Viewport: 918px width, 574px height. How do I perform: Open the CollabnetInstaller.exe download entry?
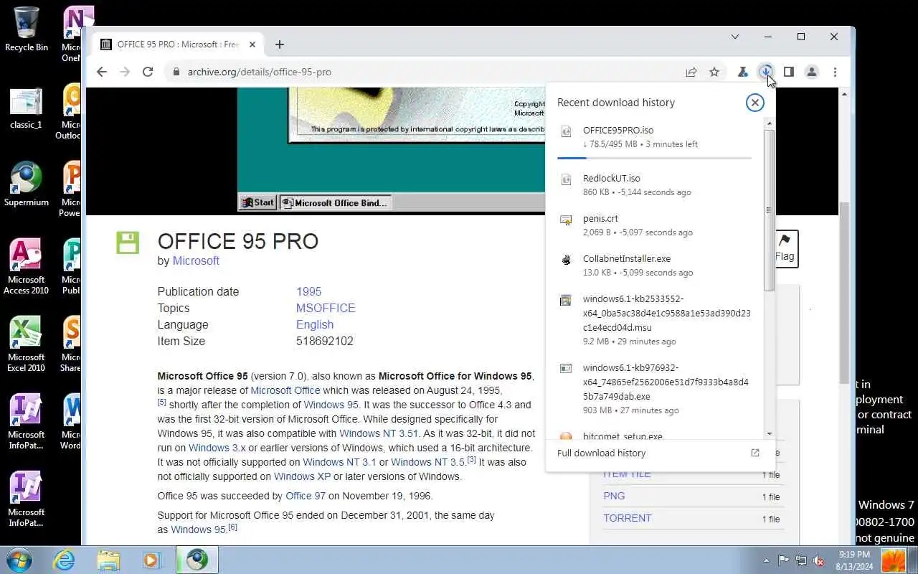click(x=654, y=265)
